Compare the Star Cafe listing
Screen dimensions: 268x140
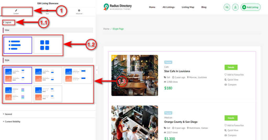point(231,85)
